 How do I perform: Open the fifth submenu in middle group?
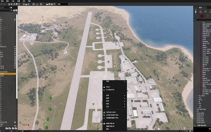(x=115, y=106)
